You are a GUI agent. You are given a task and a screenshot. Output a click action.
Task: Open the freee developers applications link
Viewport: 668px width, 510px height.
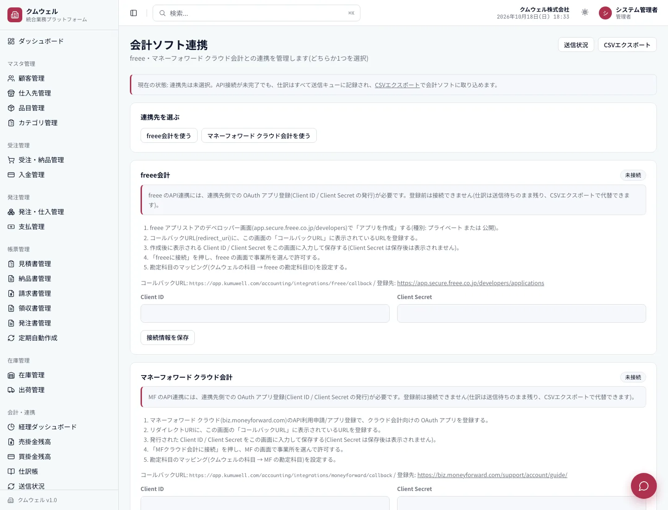[470, 283]
